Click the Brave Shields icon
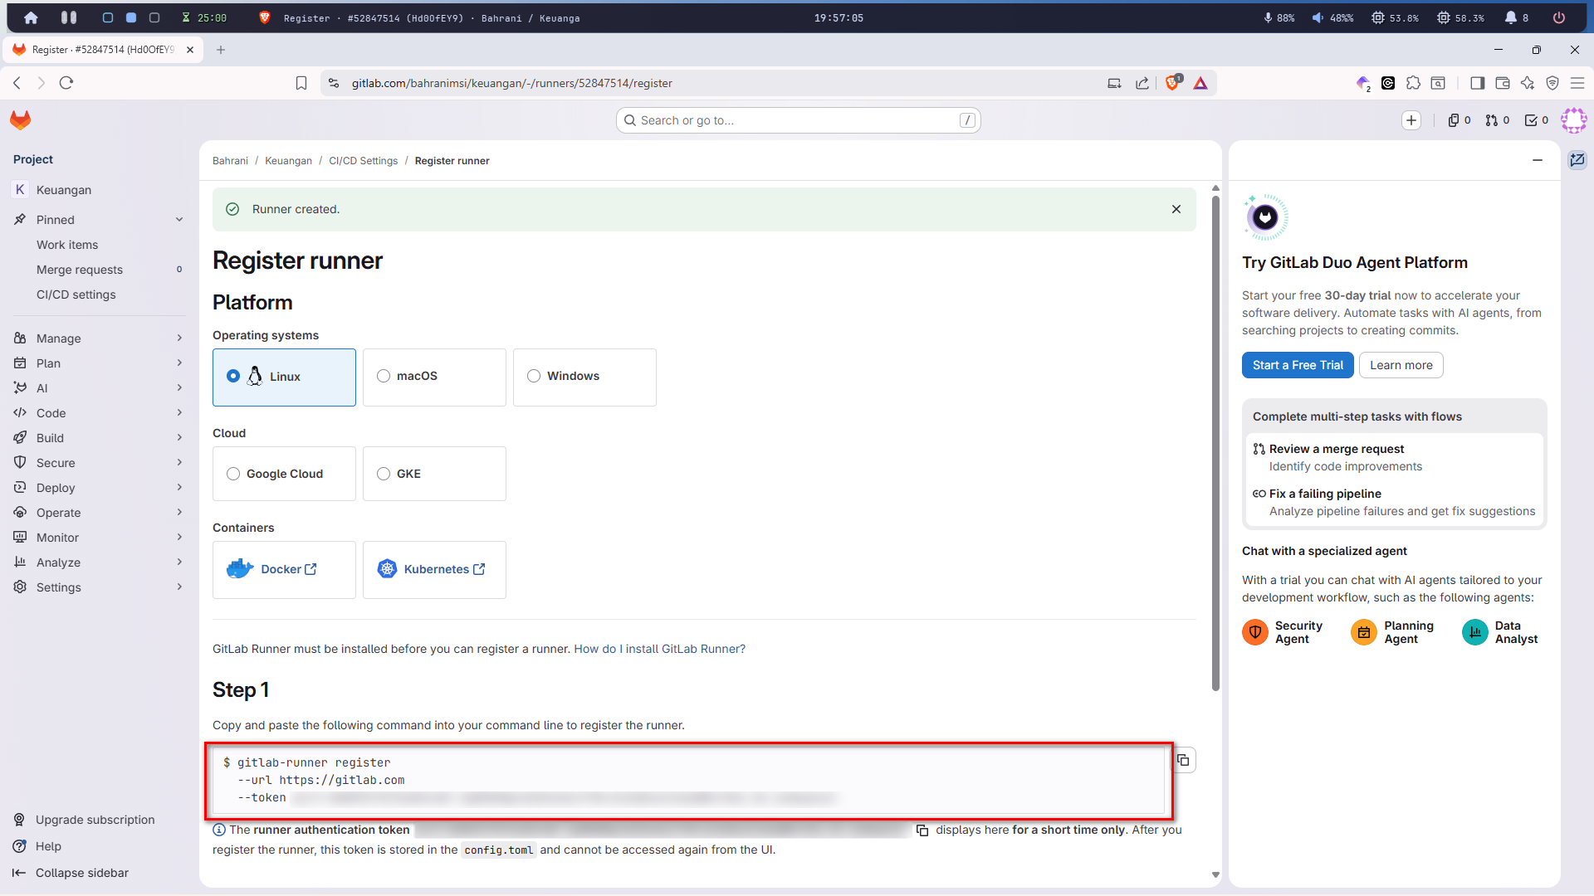The width and height of the screenshot is (1594, 896). click(1173, 83)
